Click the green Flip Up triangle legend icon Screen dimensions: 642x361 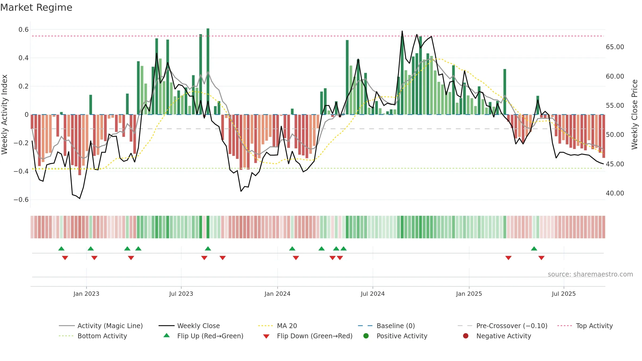166,335
